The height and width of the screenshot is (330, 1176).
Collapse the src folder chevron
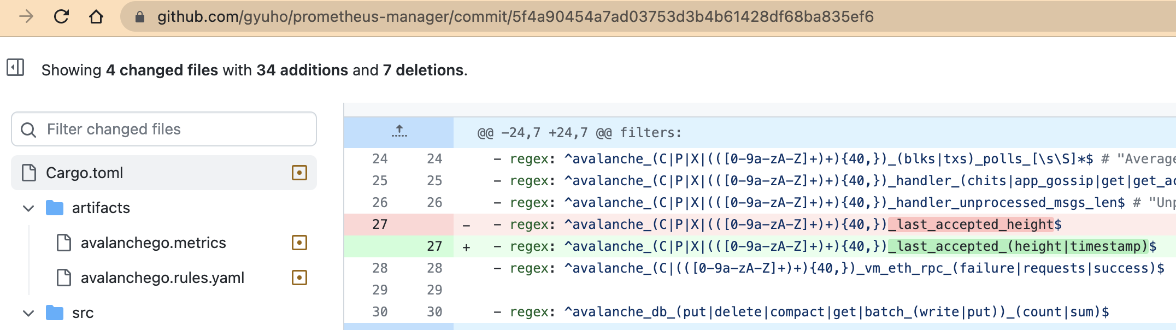[x=28, y=313]
